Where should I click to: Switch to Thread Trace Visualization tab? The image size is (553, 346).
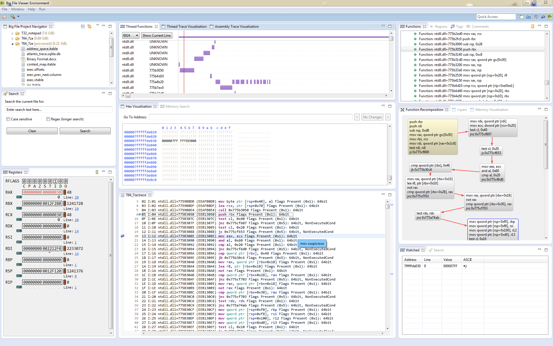coord(184,27)
